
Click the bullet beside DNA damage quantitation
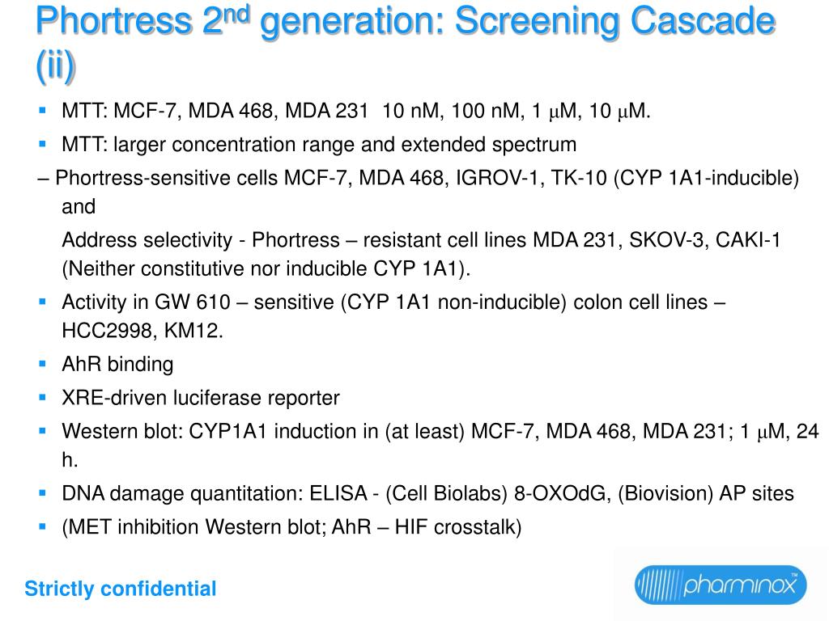(x=43, y=493)
